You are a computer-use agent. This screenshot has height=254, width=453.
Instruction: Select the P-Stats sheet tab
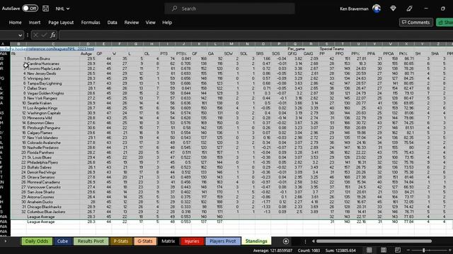click(x=121, y=241)
